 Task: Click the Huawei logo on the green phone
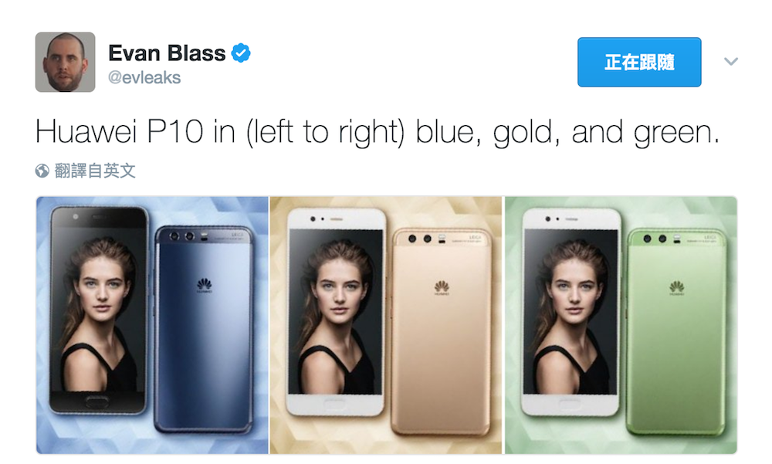[x=677, y=287]
